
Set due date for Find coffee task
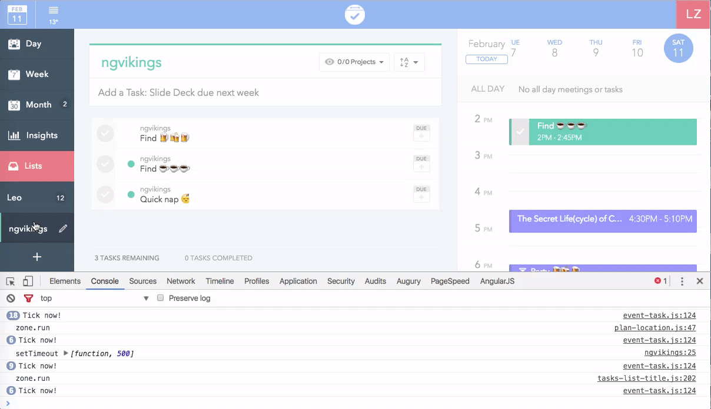coord(421,164)
